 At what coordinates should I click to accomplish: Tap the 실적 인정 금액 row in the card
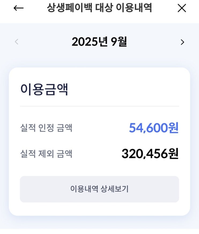pyautogui.click(x=99, y=128)
